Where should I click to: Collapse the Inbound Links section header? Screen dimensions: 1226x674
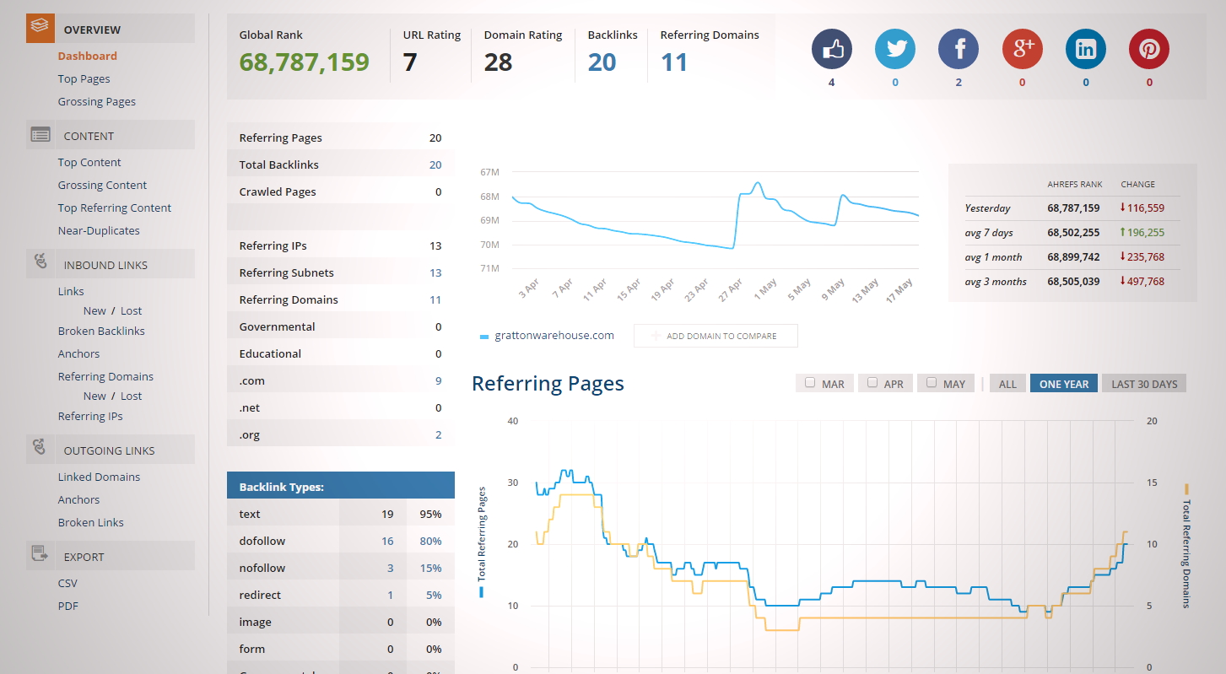(105, 265)
